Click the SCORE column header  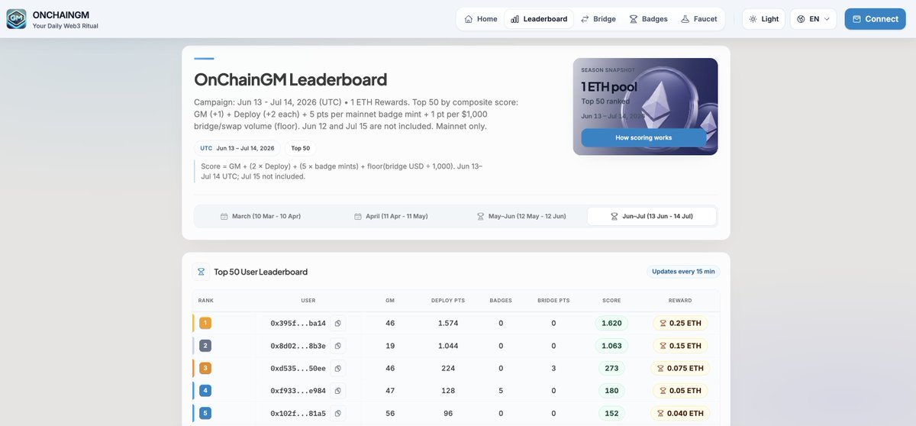(611, 301)
